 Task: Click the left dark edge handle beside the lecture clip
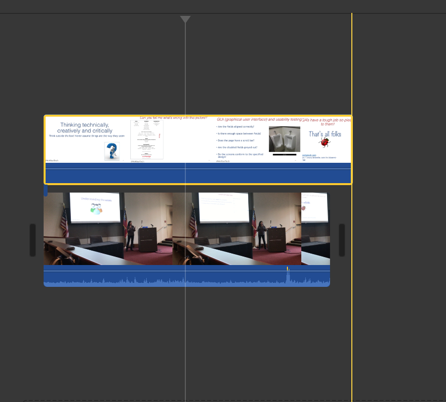33,240
